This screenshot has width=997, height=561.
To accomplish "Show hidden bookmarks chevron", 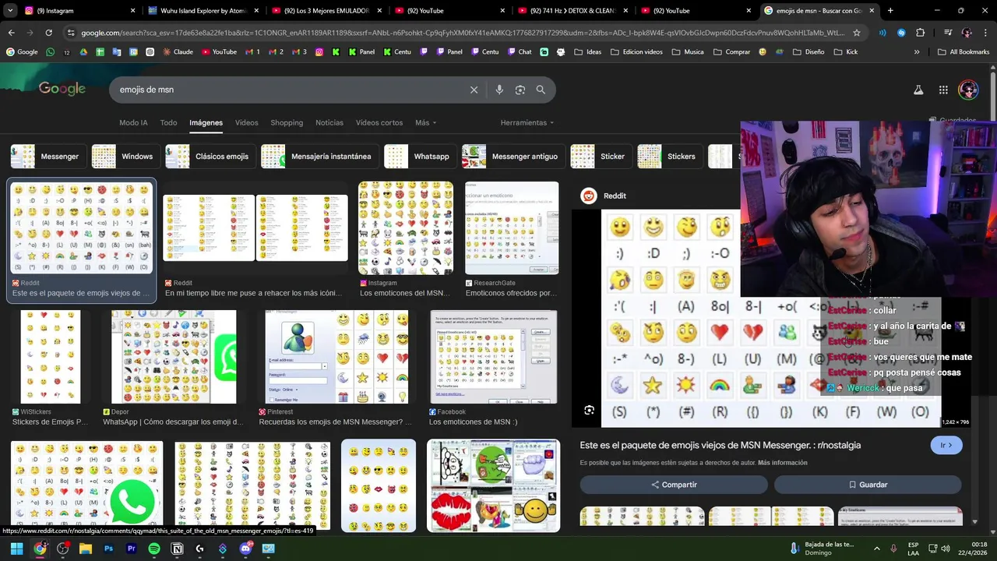I will click(916, 51).
